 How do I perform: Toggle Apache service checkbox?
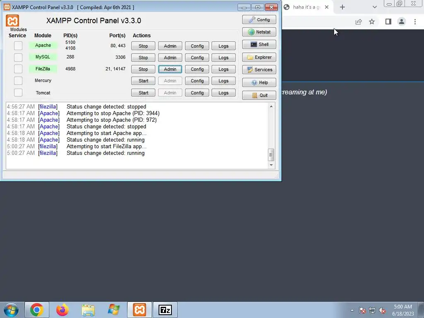pyautogui.click(x=18, y=46)
